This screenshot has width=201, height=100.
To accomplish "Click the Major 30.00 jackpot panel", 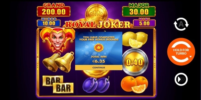I will tap(139, 10).
